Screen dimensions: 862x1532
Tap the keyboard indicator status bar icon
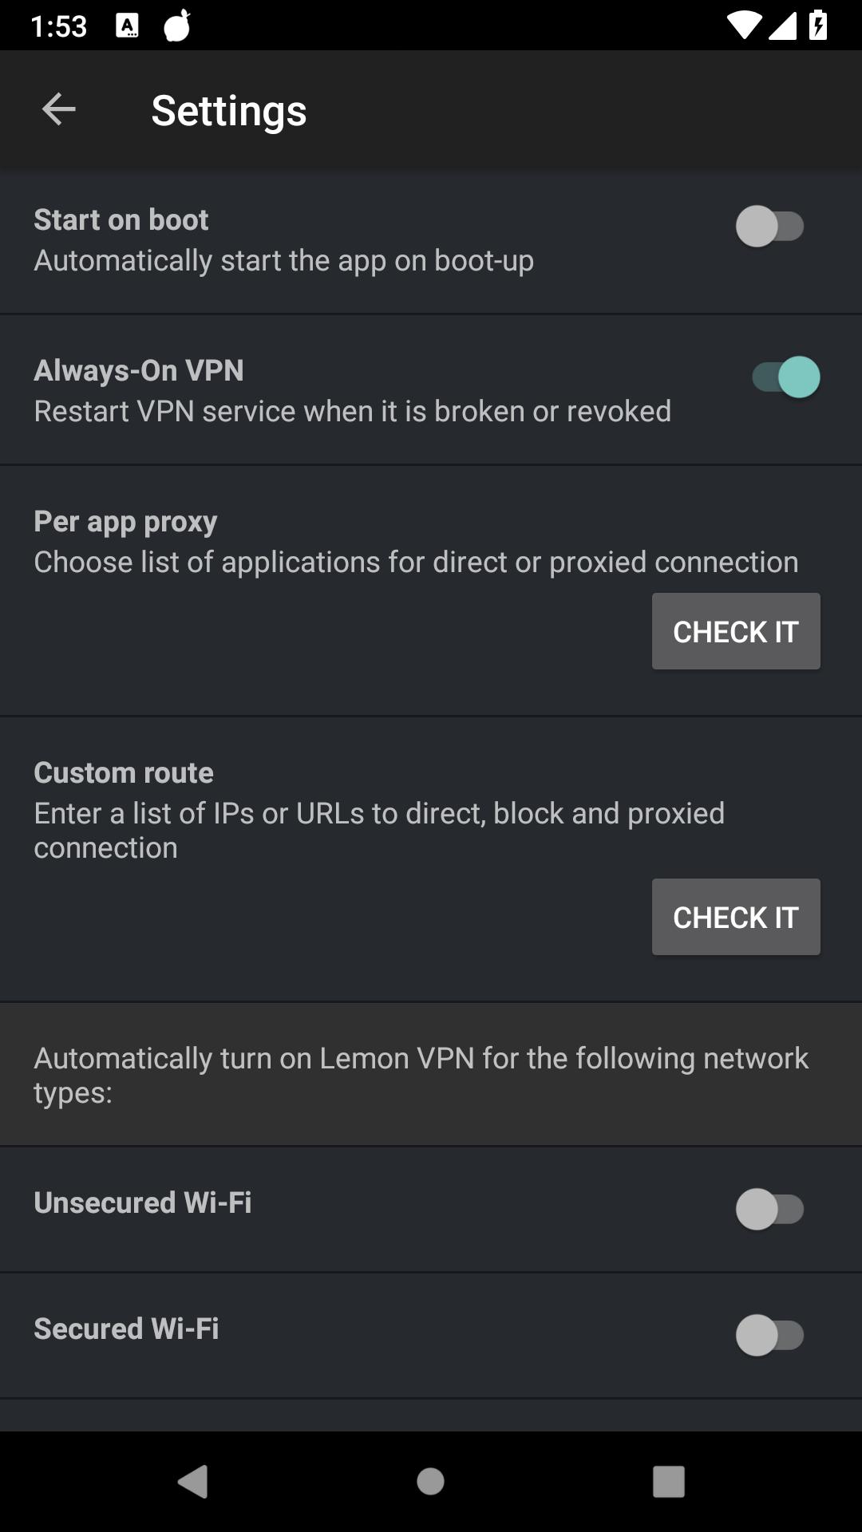127,26
